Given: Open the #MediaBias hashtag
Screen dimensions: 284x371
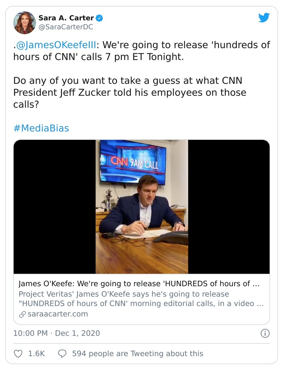Looking at the screenshot, I should (x=41, y=128).
